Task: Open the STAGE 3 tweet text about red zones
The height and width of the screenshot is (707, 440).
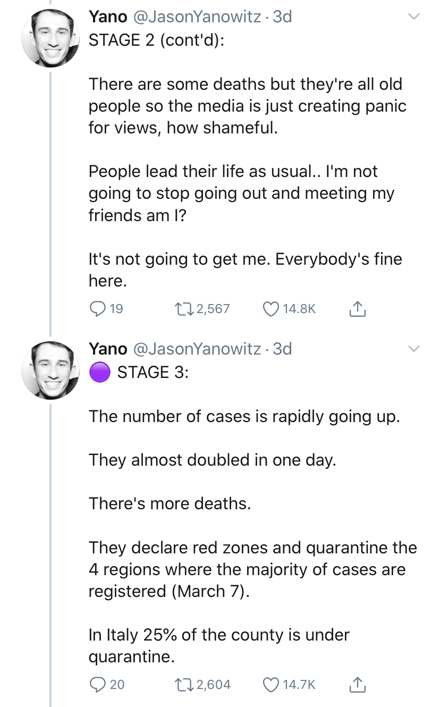Action: tap(252, 569)
